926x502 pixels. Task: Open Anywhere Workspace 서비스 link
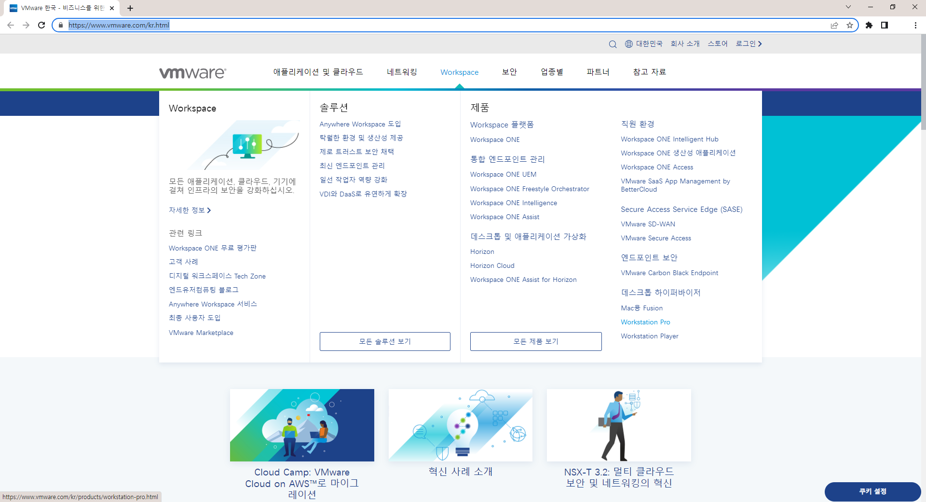click(213, 304)
